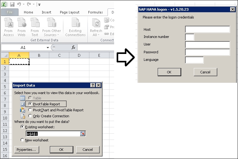Click the Password input field
The width and height of the screenshot is (238, 159).
pyautogui.click(x=208, y=52)
